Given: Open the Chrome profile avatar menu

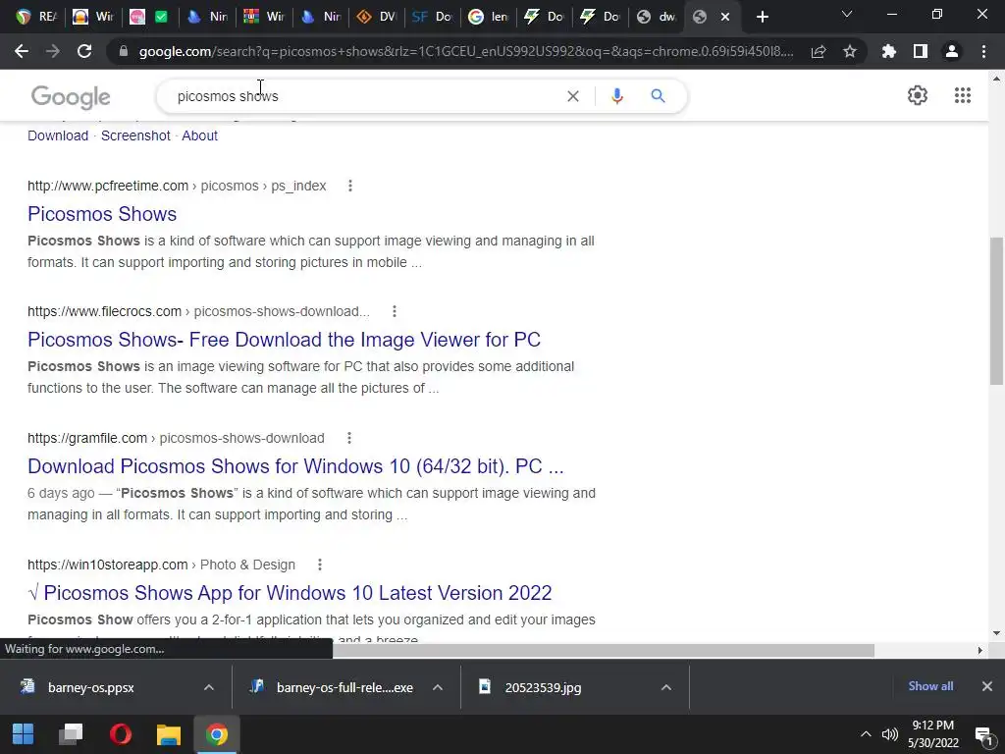Looking at the screenshot, I should (952, 51).
